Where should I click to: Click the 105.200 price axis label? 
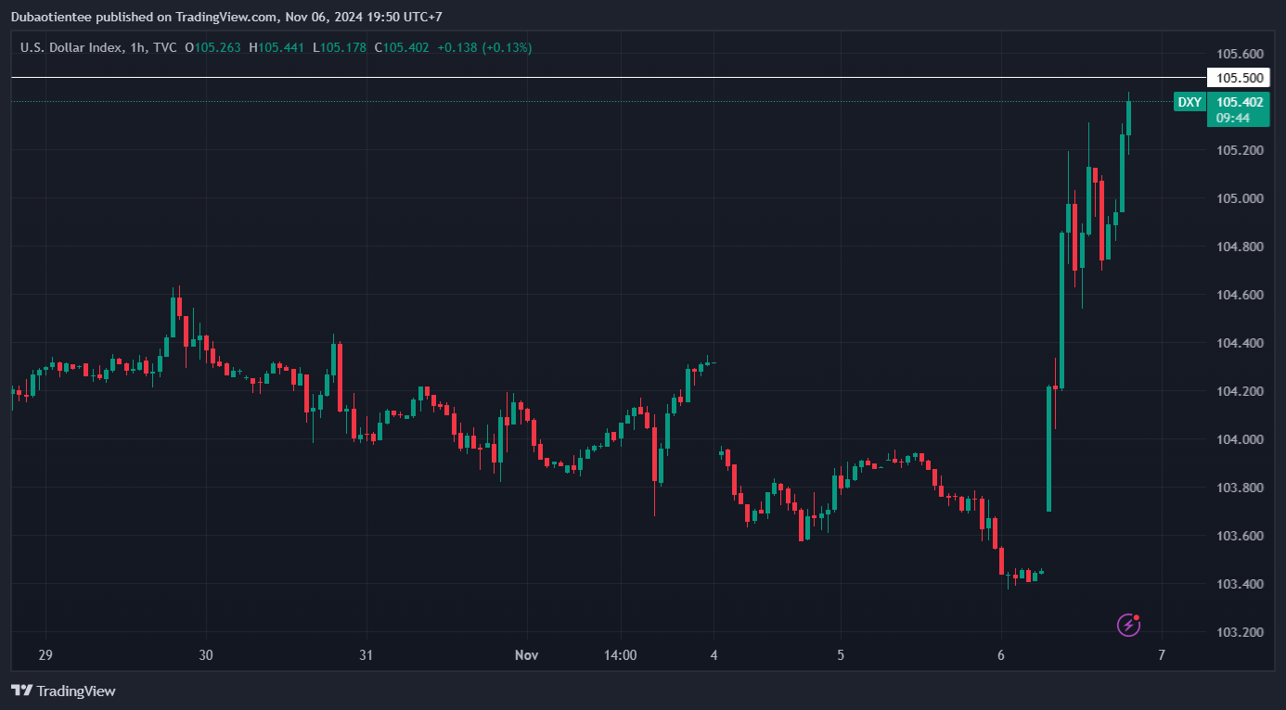click(1239, 150)
